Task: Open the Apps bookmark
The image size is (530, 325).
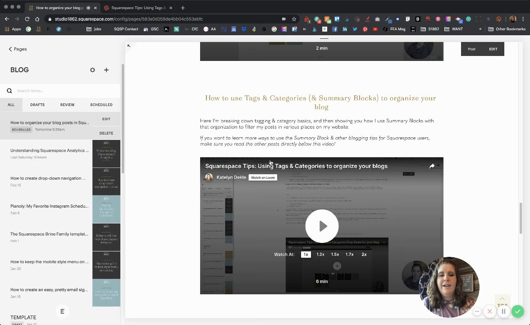Action: (x=13, y=29)
